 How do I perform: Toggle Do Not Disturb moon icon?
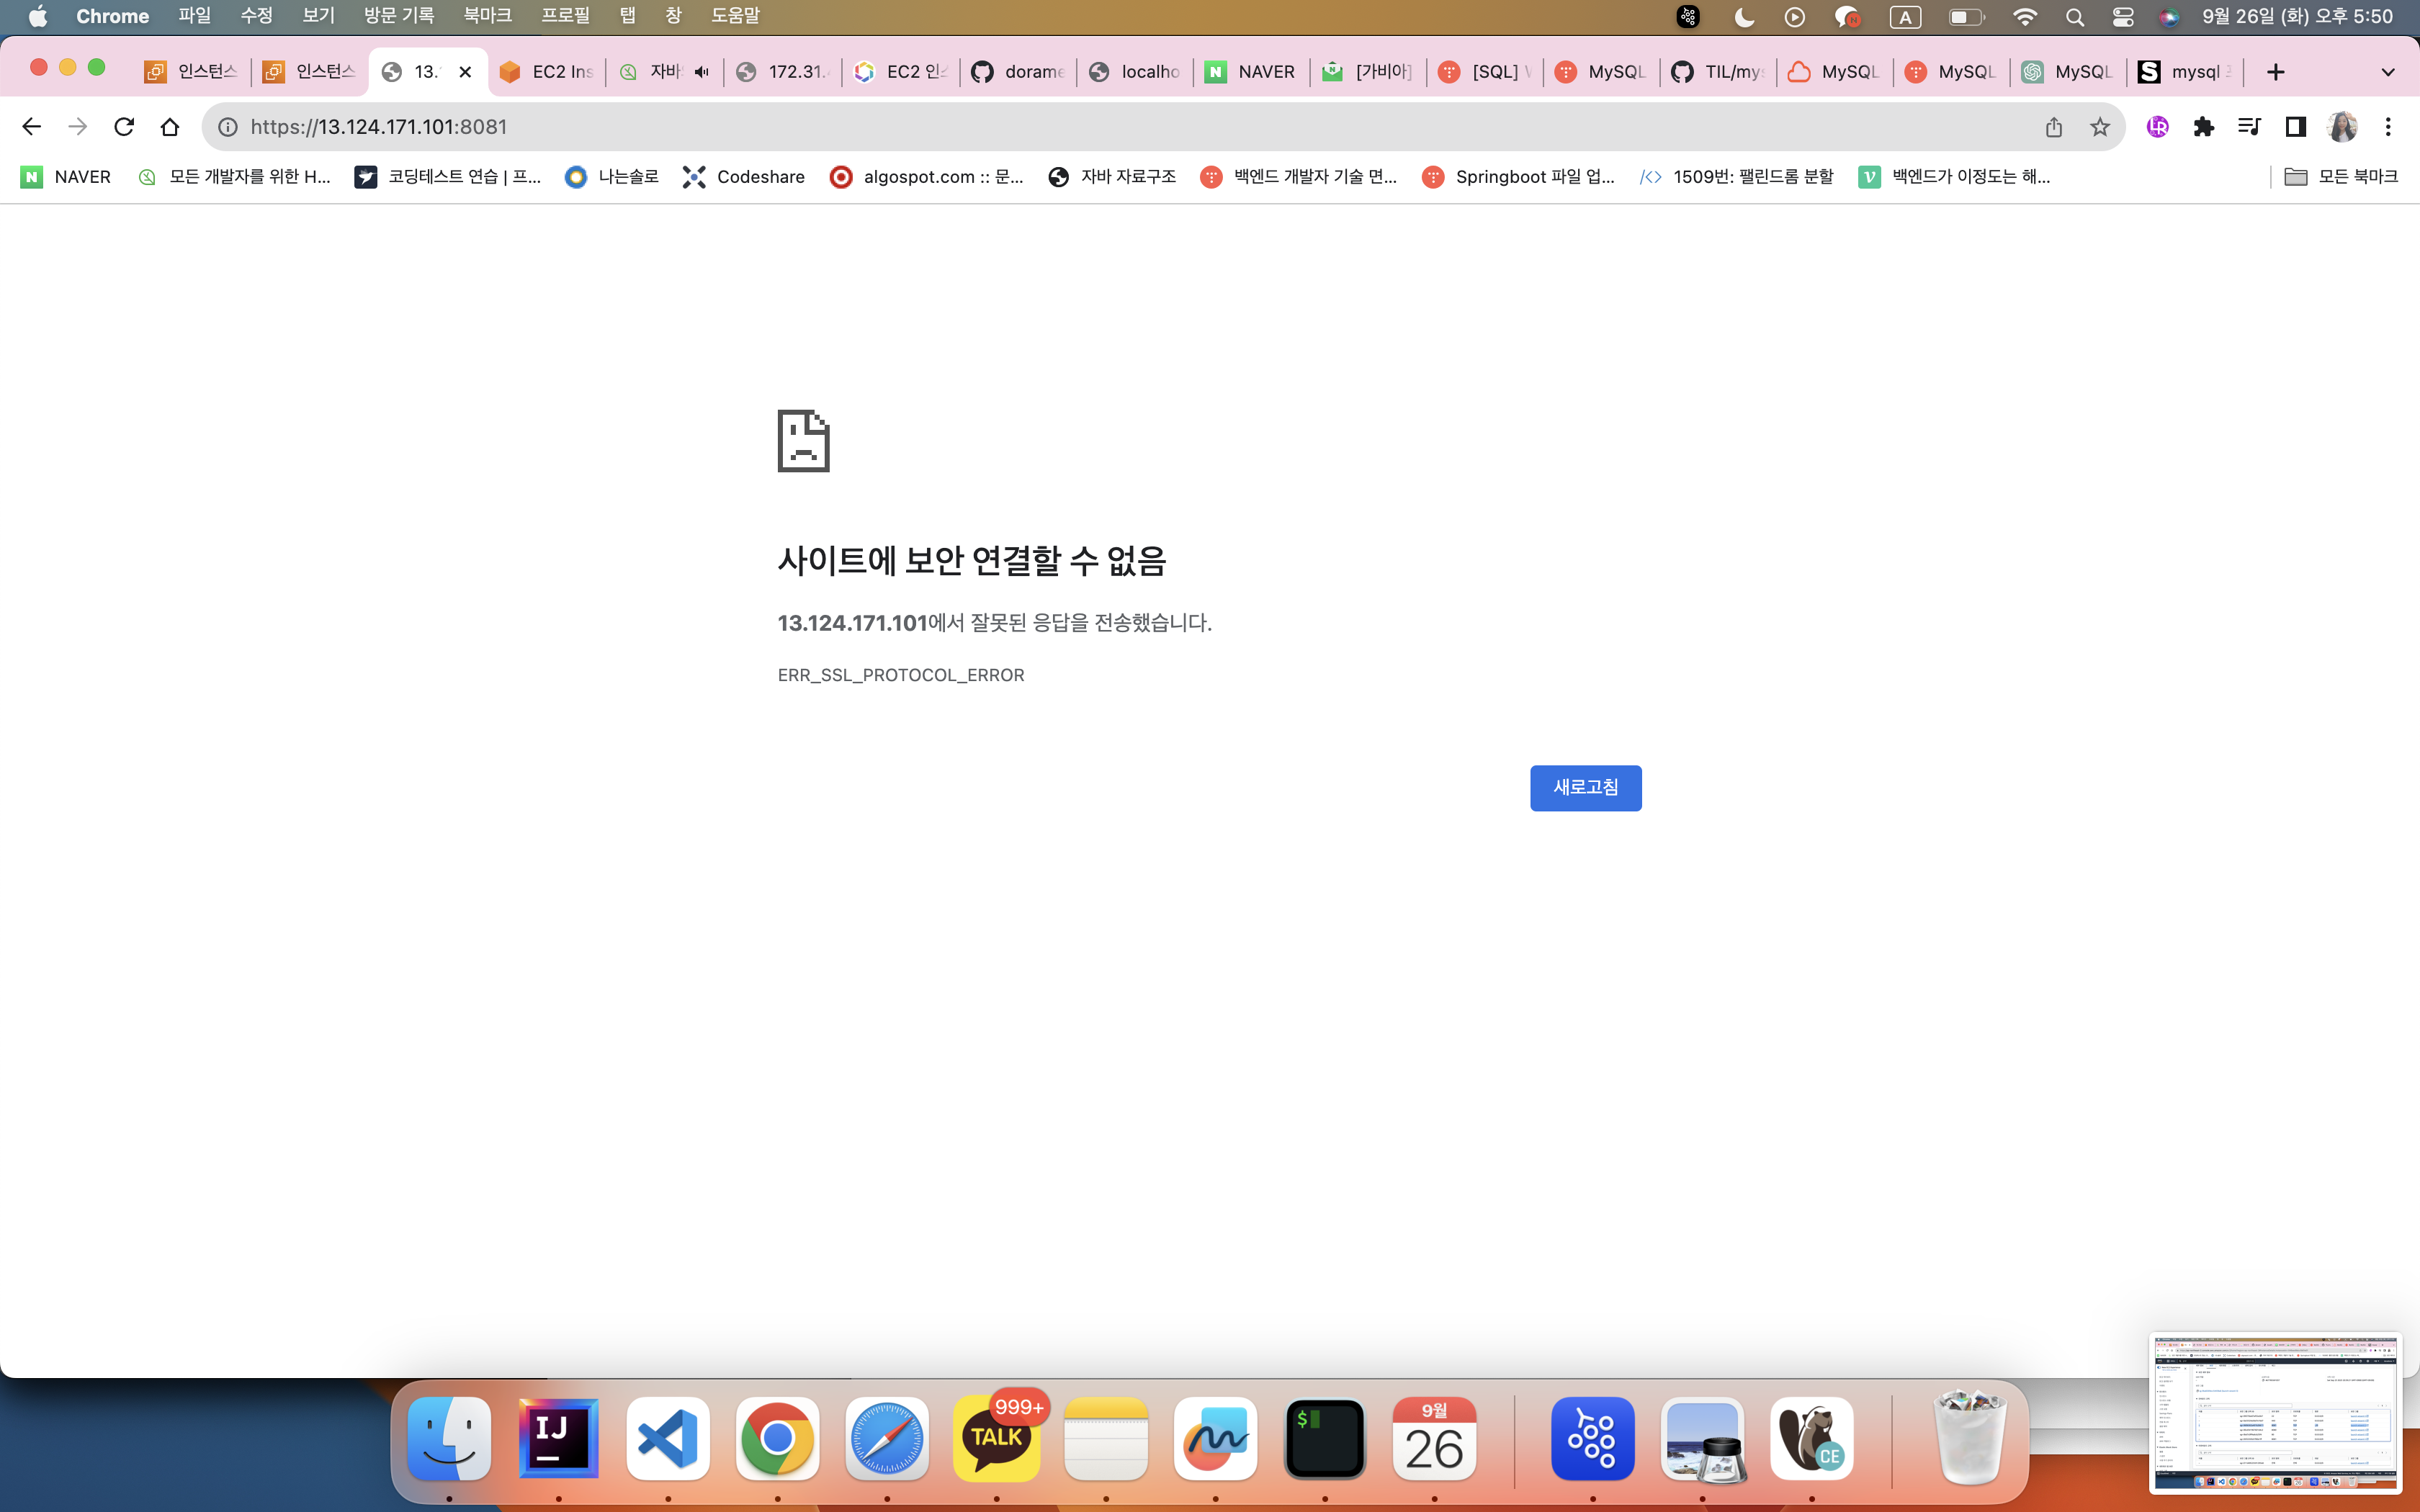tap(1744, 17)
